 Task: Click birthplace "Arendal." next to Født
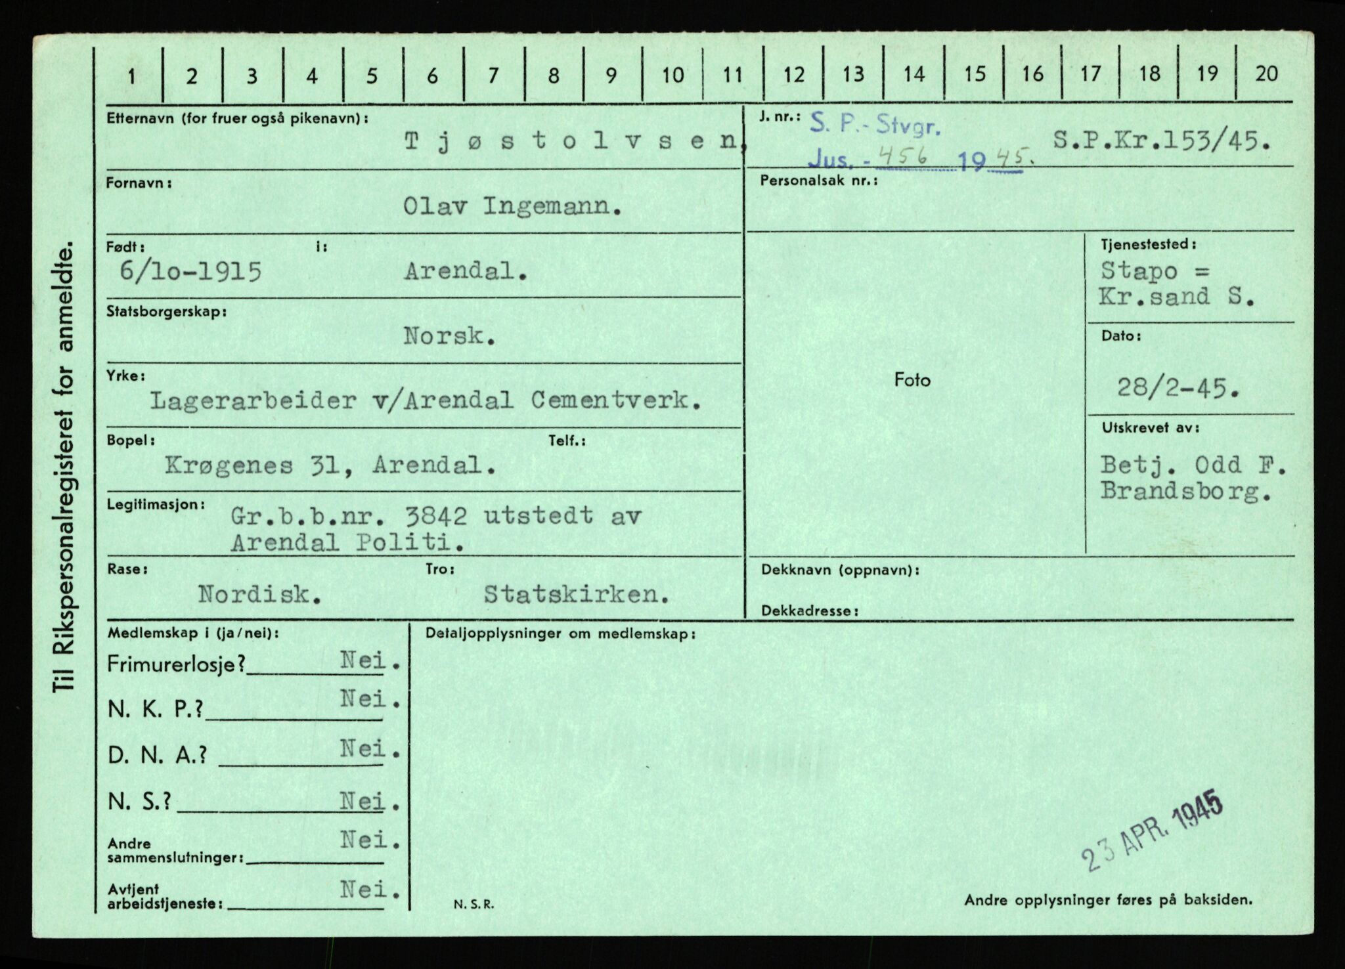point(466,272)
